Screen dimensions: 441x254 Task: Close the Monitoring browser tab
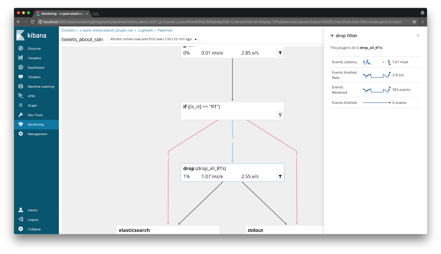[x=87, y=13]
